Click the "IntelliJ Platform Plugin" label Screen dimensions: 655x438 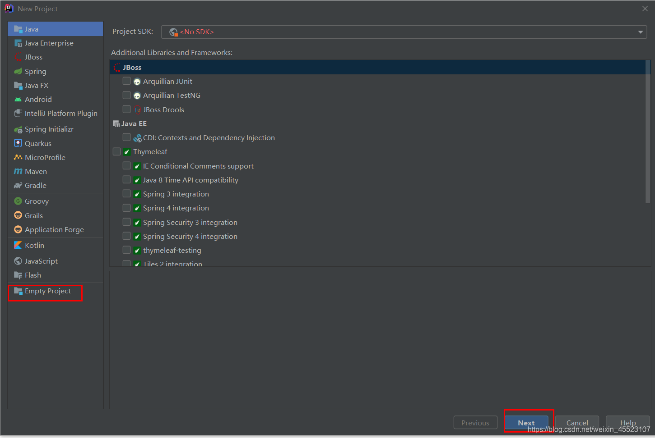tap(61, 114)
